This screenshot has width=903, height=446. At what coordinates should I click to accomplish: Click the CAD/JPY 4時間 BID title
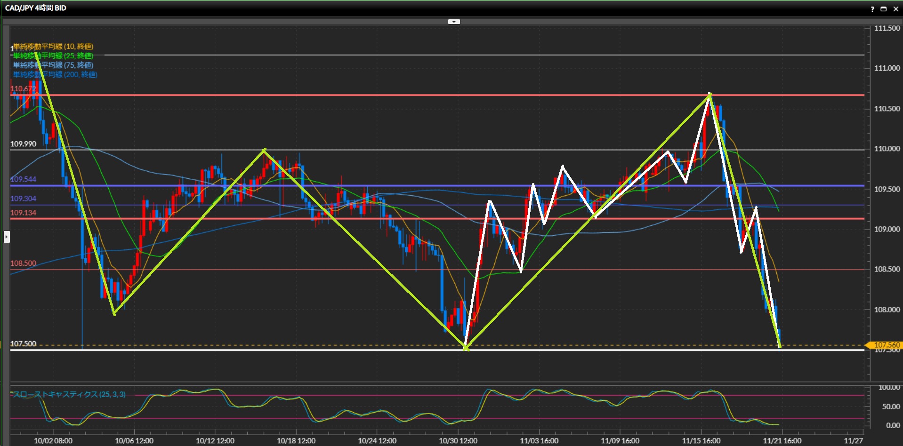(36, 8)
